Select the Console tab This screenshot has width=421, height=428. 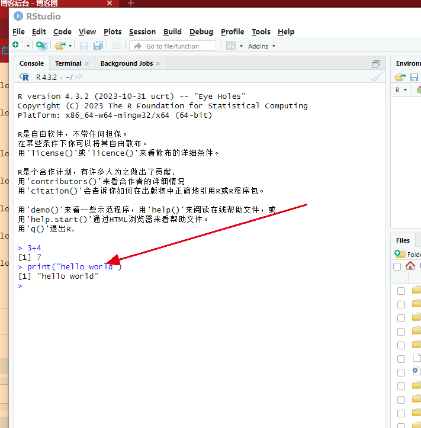[x=31, y=63]
